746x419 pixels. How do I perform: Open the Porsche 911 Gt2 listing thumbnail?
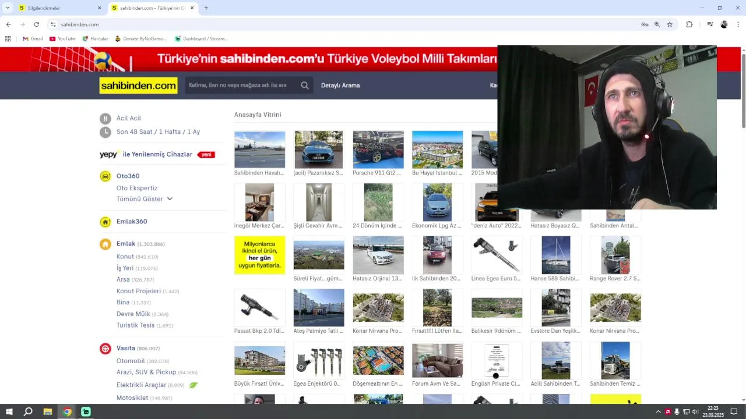click(378, 150)
